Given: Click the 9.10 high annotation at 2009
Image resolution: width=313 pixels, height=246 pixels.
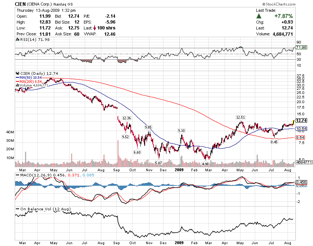Looking at the screenshot, I should point(181,131).
